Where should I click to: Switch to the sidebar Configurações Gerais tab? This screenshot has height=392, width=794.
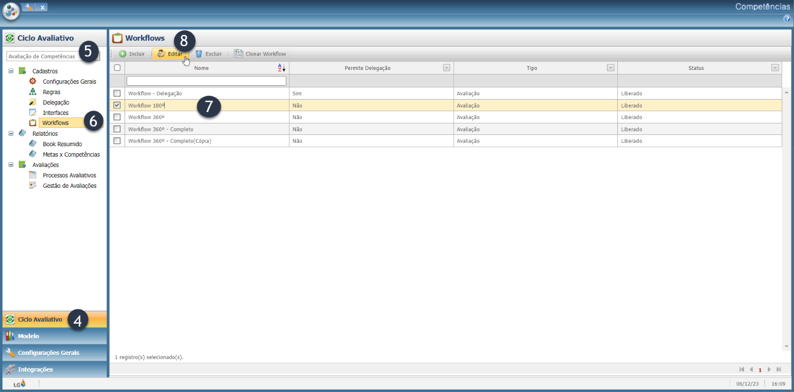(x=55, y=353)
